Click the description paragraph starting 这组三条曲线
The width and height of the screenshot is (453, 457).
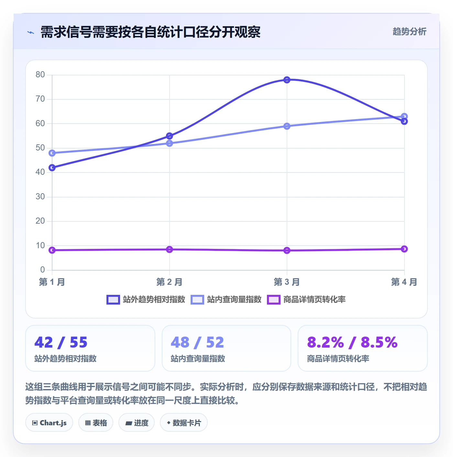[226, 394]
